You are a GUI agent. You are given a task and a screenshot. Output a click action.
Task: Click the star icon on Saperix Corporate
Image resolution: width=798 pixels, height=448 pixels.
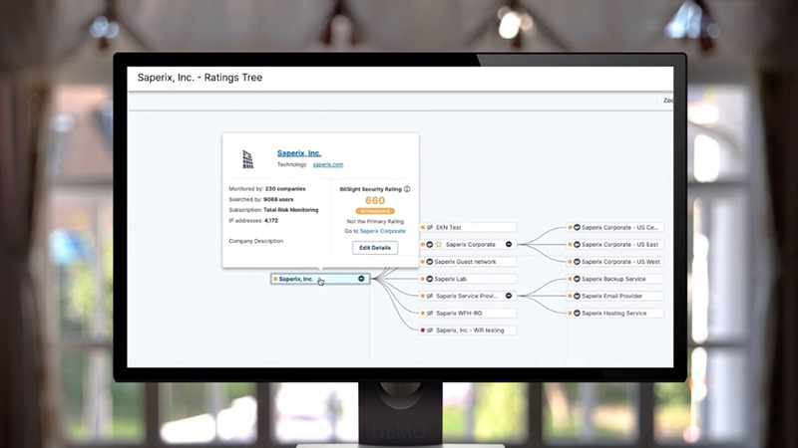point(438,244)
